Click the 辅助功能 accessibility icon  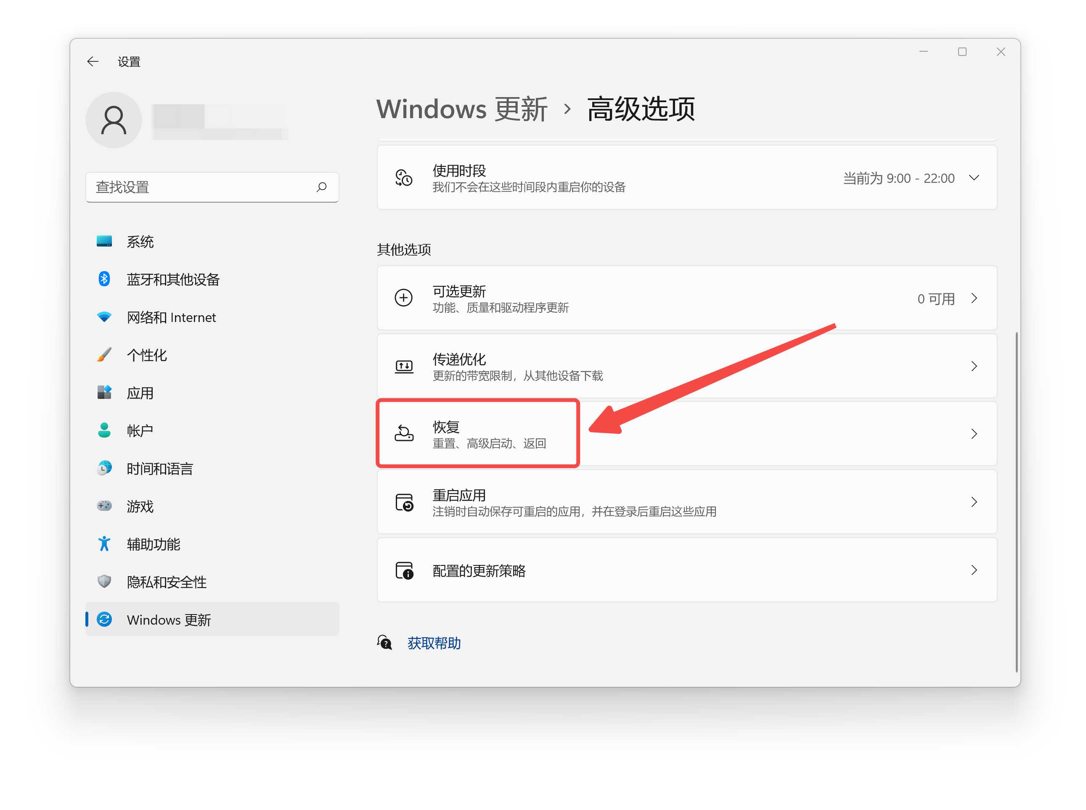click(x=104, y=543)
